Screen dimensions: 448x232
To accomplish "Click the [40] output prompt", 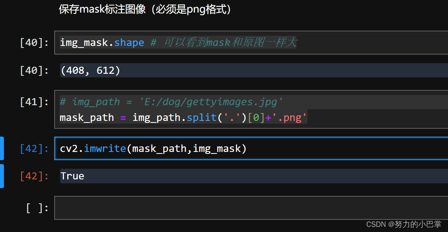I will coord(34,71).
